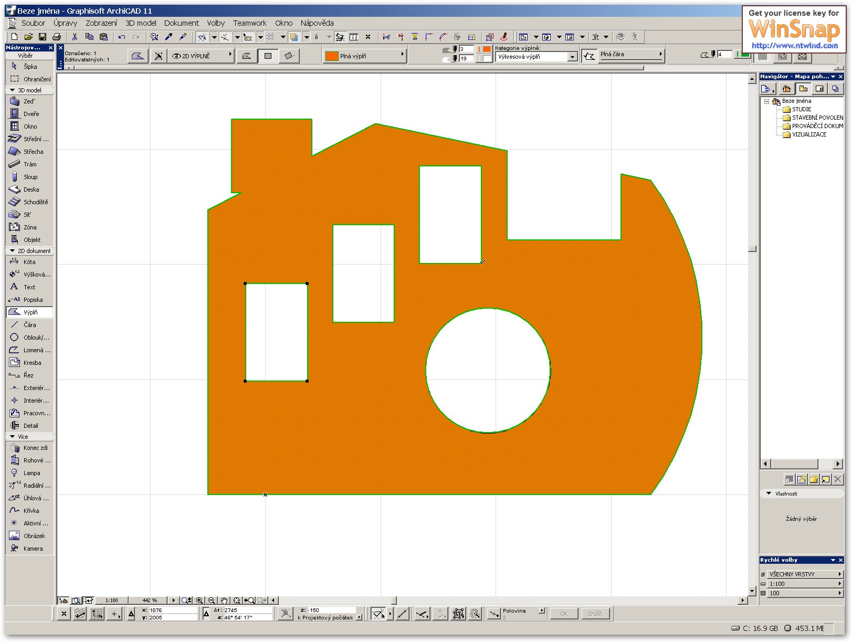Toggle the middle fill geometry method button
This screenshot has height=642, width=852.
tap(268, 56)
